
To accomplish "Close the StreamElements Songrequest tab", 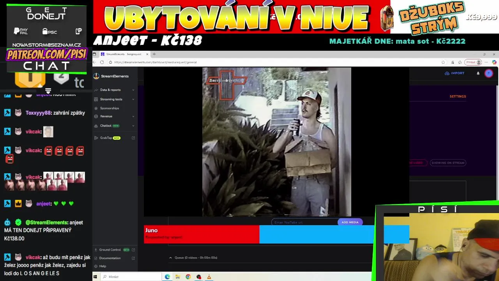I will tap(147, 54).
